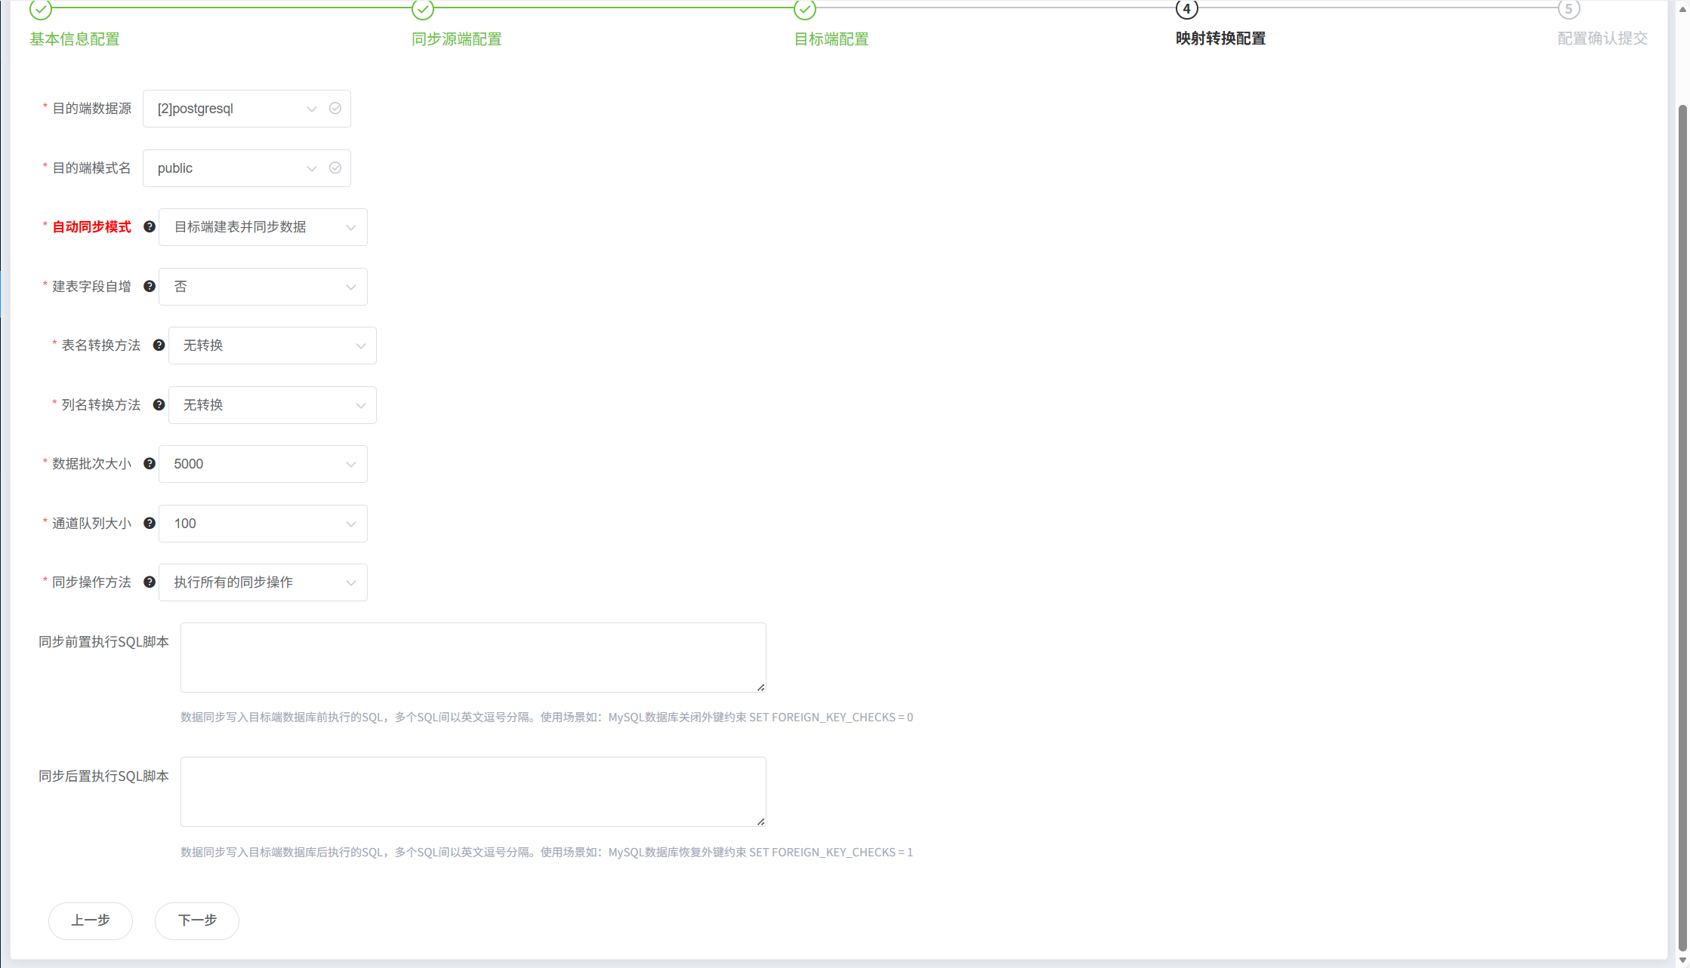Viewport: 1690px width, 968px height.
Task: Click the scrollbar down arrow
Action: pos(1682,960)
